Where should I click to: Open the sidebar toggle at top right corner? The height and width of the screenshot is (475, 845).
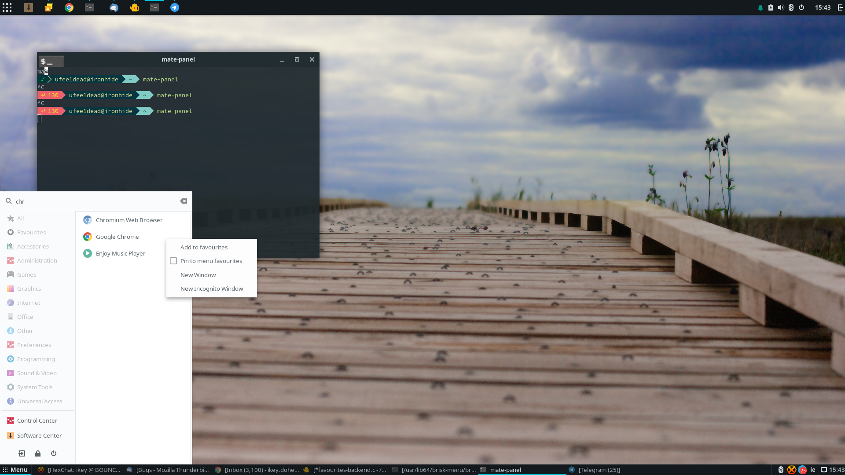point(840,7)
